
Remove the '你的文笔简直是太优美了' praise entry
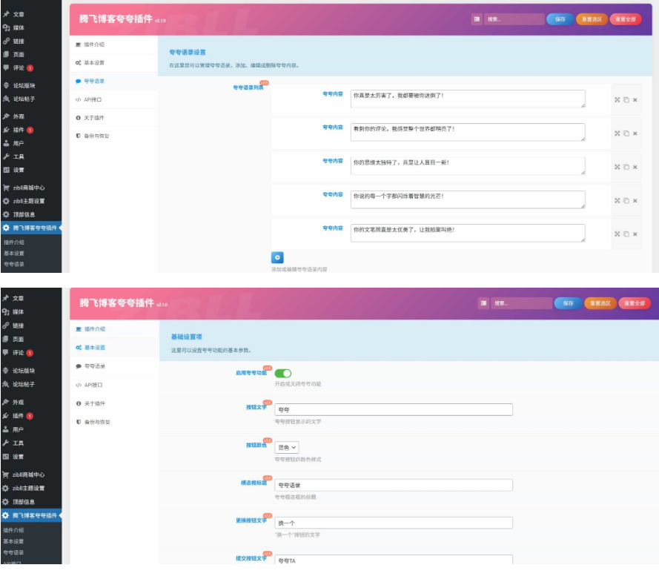coord(635,234)
